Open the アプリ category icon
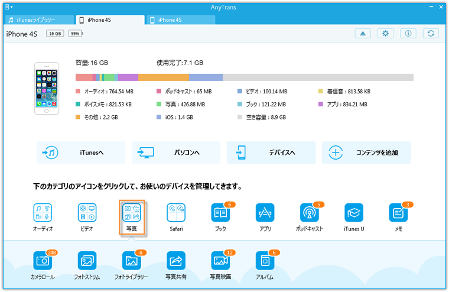The height and width of the screenshot is (292, 449). pos(265,213)
